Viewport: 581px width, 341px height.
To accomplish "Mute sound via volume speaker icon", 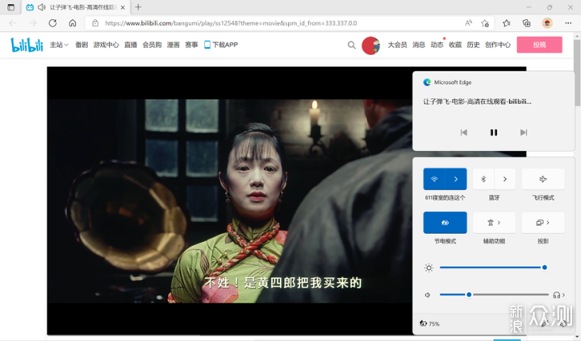I will point(428,295).
